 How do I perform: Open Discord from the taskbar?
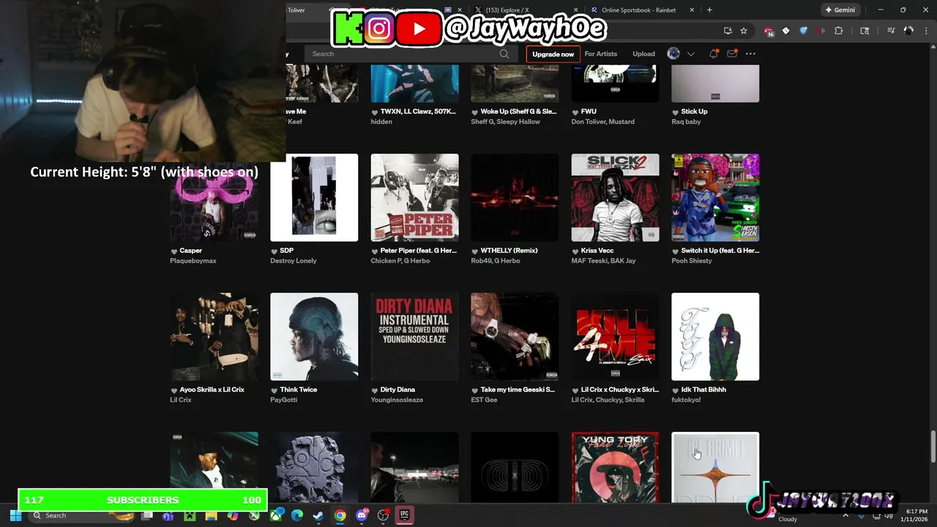click(361, 515)
